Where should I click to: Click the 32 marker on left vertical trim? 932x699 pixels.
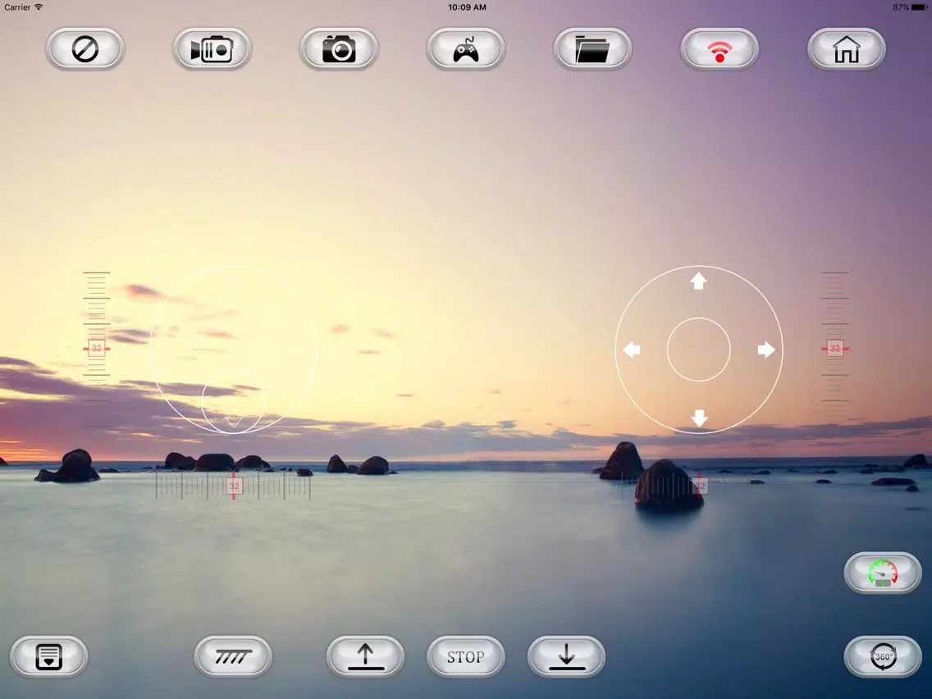tap(96, 349)
